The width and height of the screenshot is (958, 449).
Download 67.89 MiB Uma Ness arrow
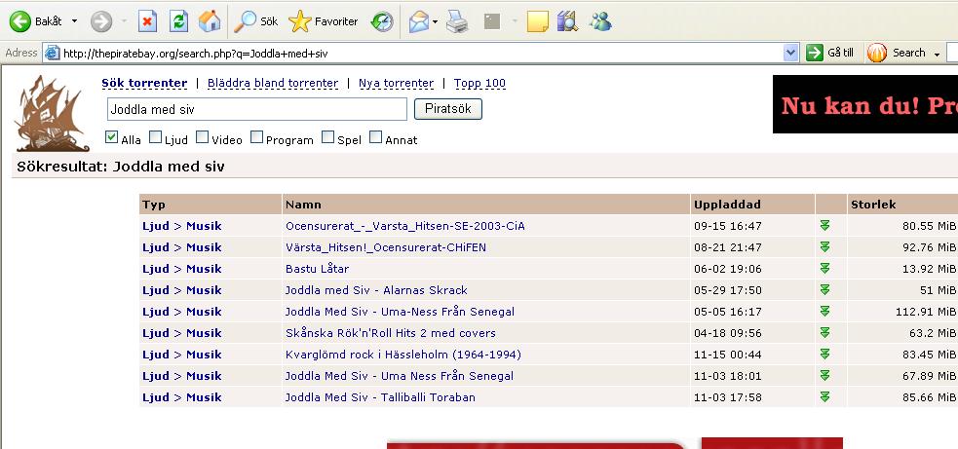click(824, 375)
